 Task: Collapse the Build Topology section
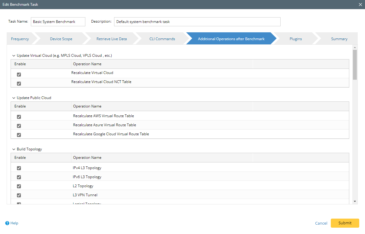[14, 149]
